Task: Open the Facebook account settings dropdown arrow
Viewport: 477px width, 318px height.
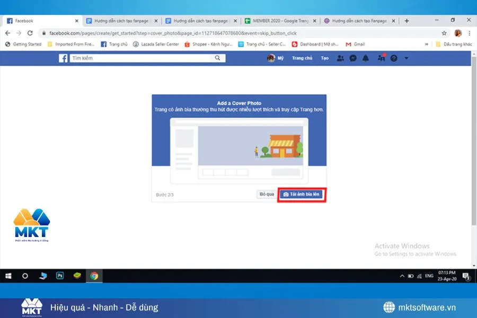Action: pos(406,58)
